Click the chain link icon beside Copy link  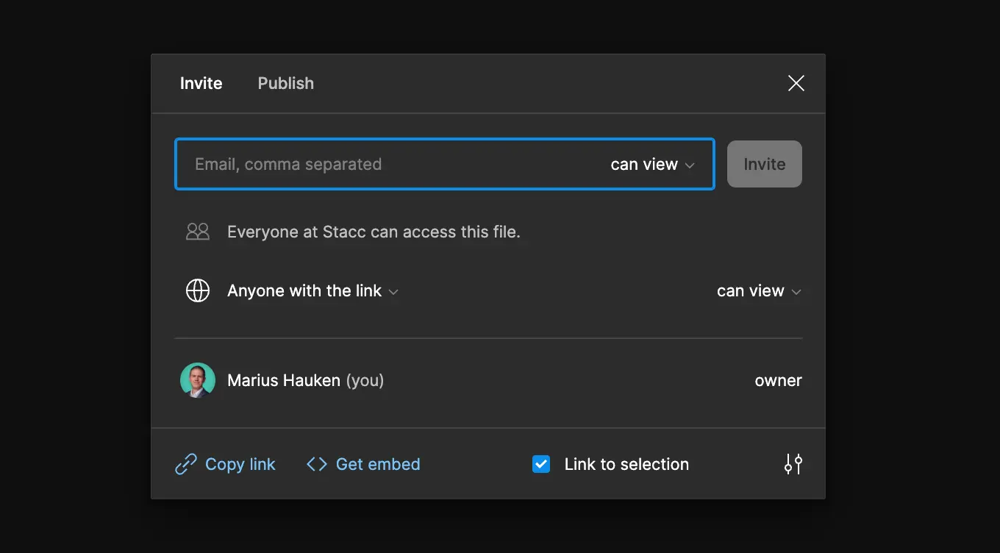185,464
